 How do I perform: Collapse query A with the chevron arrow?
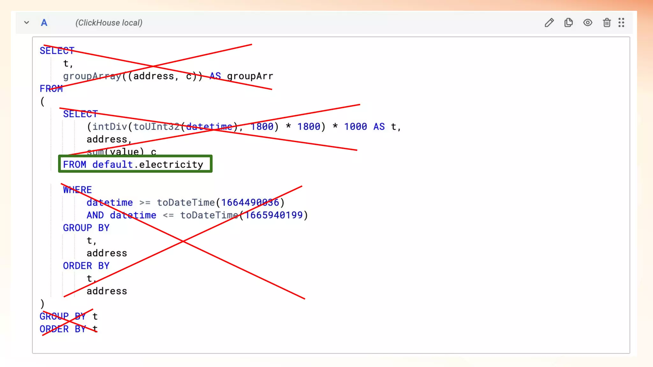[x=27, y=23]
